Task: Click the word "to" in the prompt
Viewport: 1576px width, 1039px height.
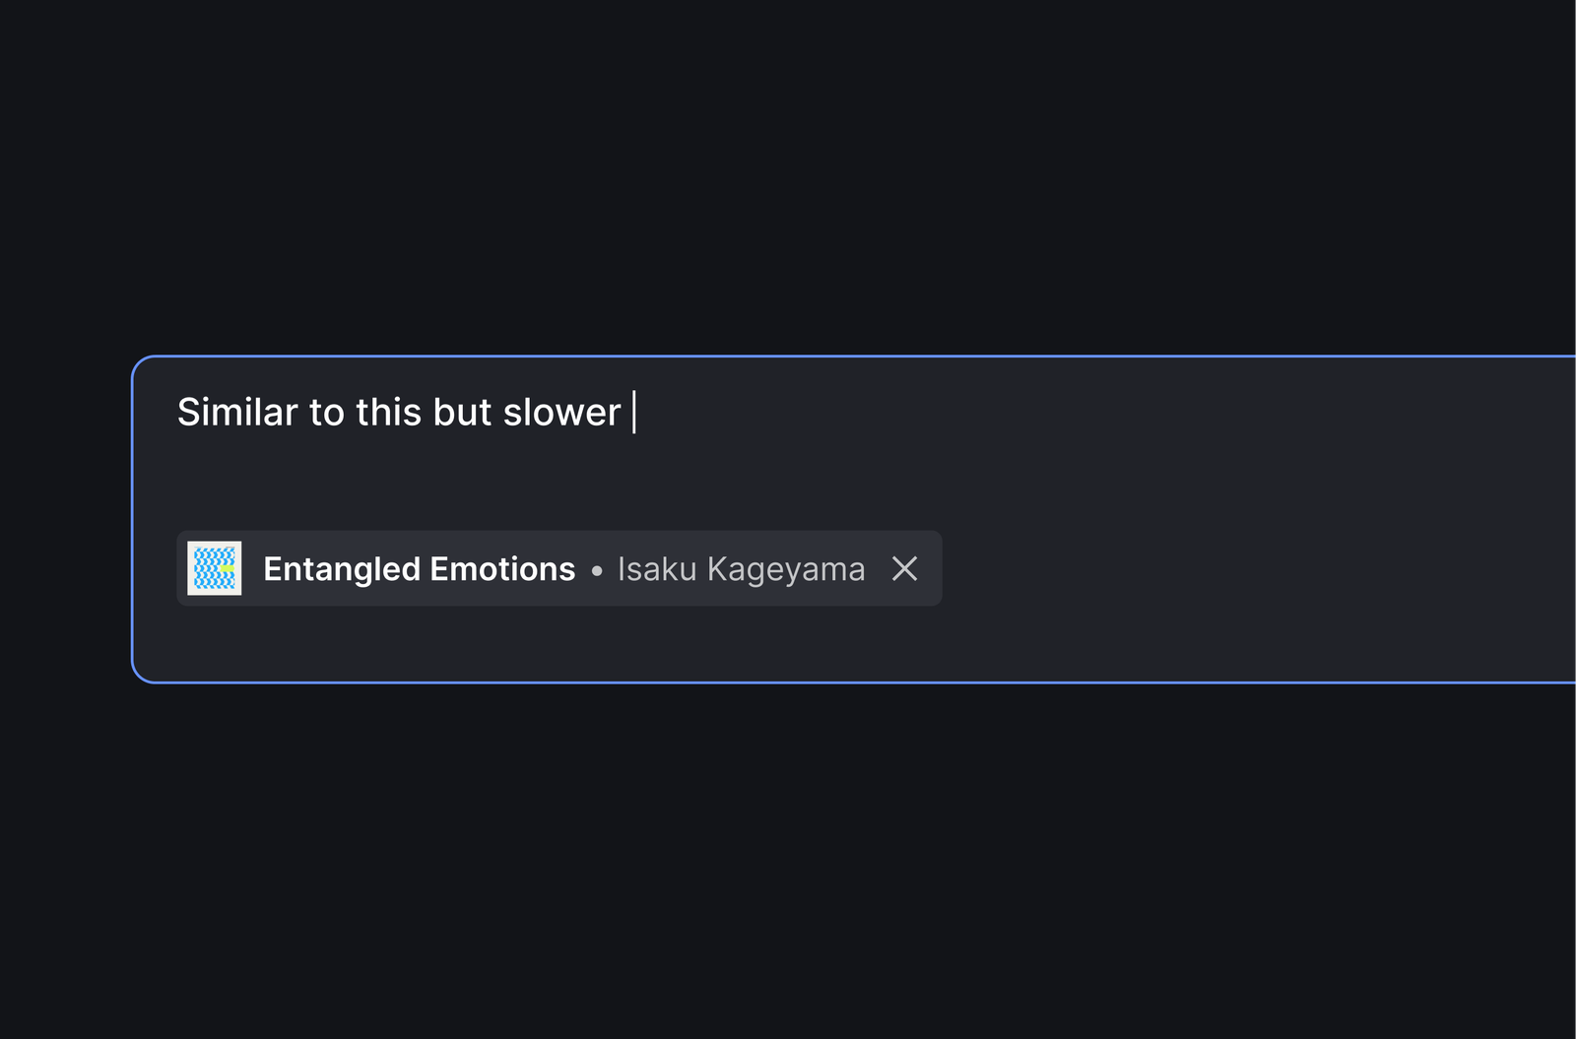Action: click(327, 413)
